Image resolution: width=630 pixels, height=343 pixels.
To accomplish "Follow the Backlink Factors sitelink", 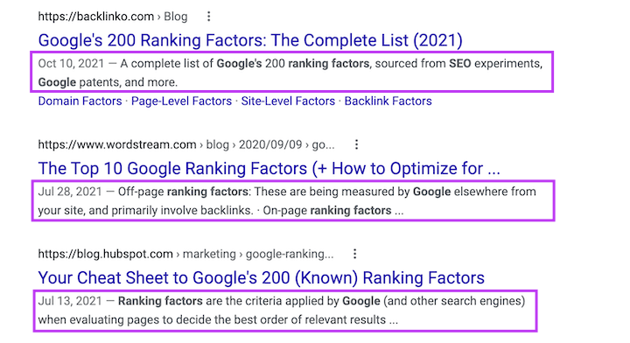I will click(388, 101).
